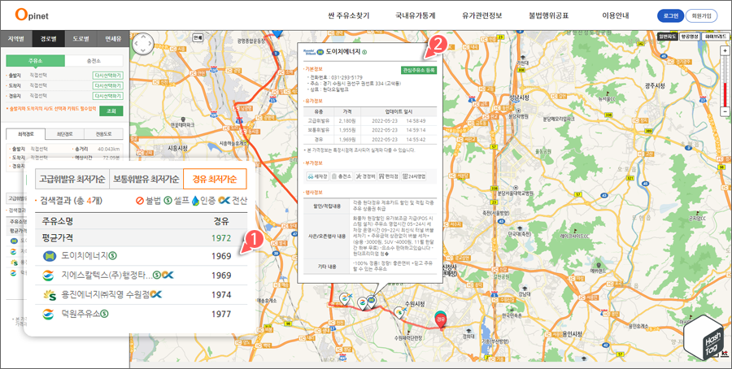
Task: Click the 회원가입 button
Action: pos(701,15)
